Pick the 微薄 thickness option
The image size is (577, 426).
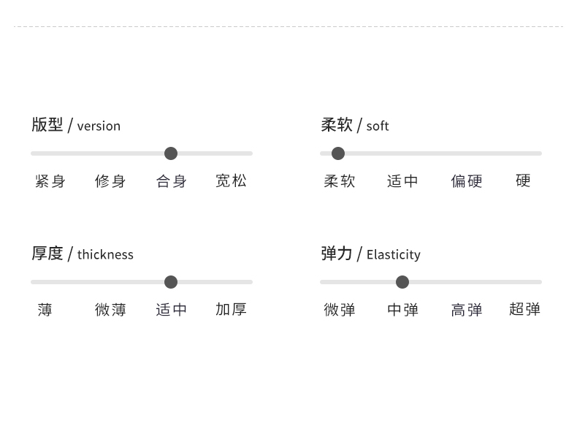tap(110, 310)
